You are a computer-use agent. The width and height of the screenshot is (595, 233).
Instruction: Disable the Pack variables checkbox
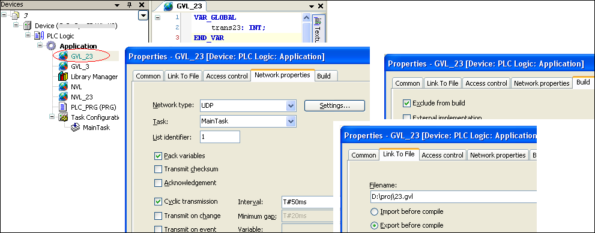tap(159, 156)
